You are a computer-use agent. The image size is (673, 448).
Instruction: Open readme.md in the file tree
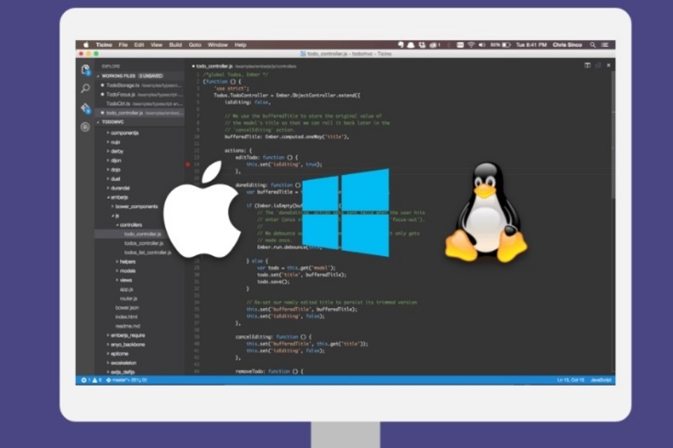[128, 326]
